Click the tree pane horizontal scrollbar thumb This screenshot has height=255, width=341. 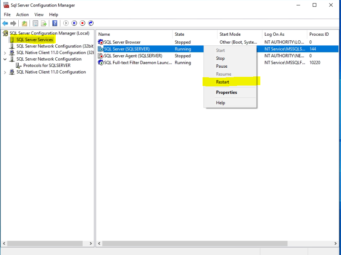click(x=45, y=243)
